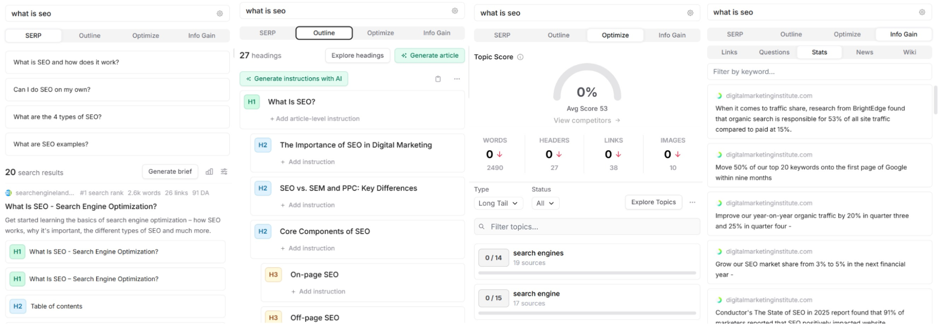Click the H3 badge of 'Off-page SEO'
This screenshot has height=324, width=938.
[x=274, y=317]
